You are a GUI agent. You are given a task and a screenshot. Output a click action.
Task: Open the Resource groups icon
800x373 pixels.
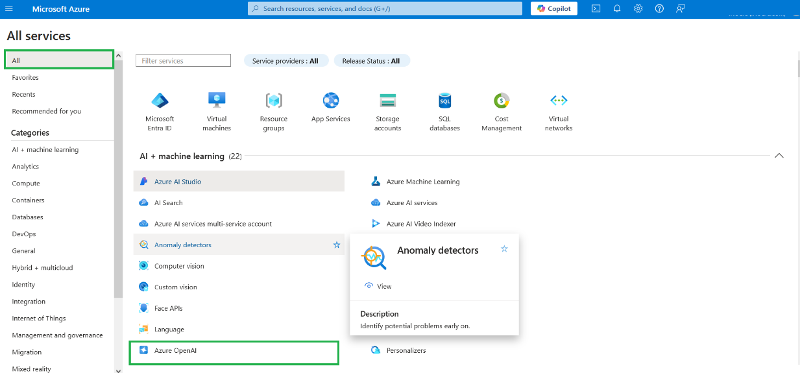(274, 101)
